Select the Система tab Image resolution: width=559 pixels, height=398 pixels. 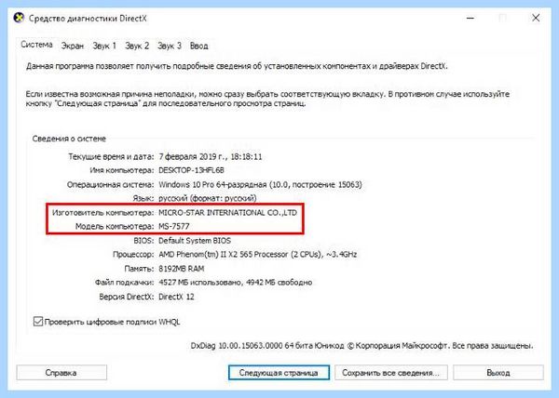coord(36,45)
